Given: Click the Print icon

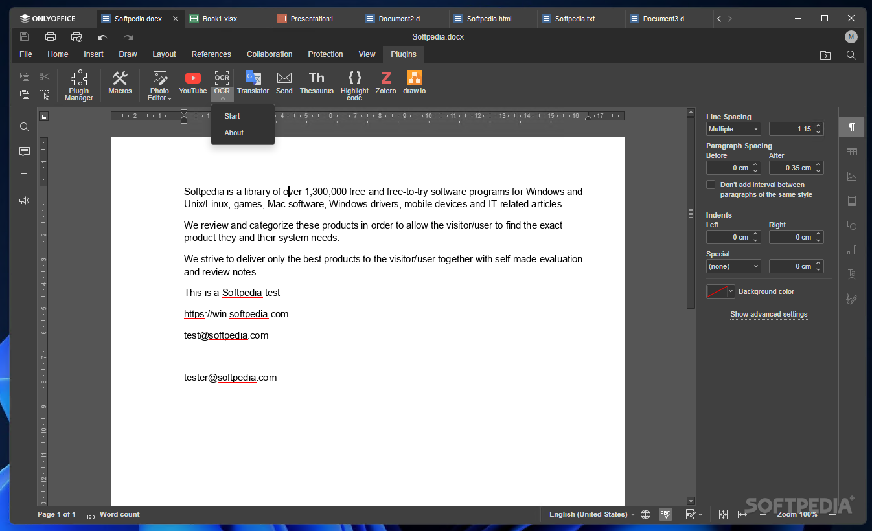Looking at the screenshot, I should coord(51,37).
